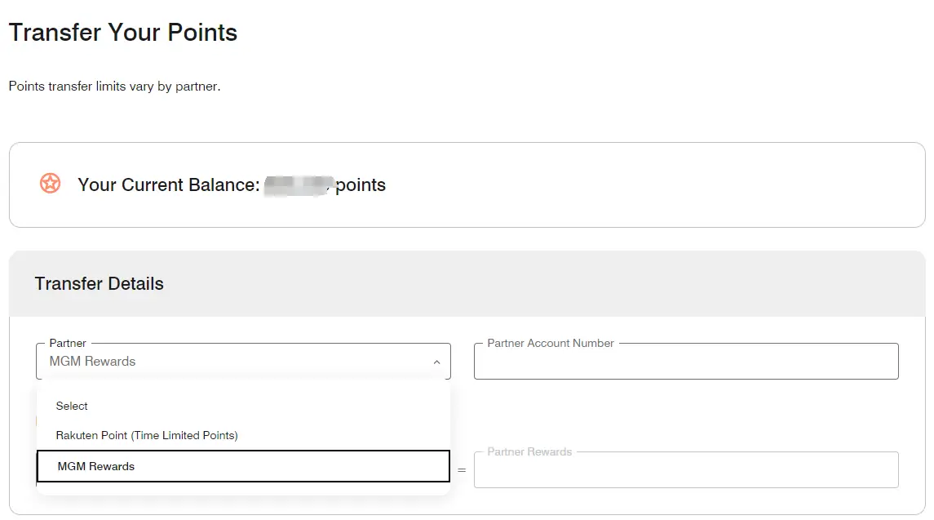Click the 'Partner Account Number' floating label
This screenshot has height=520, width=934.
tap(550, 343)
